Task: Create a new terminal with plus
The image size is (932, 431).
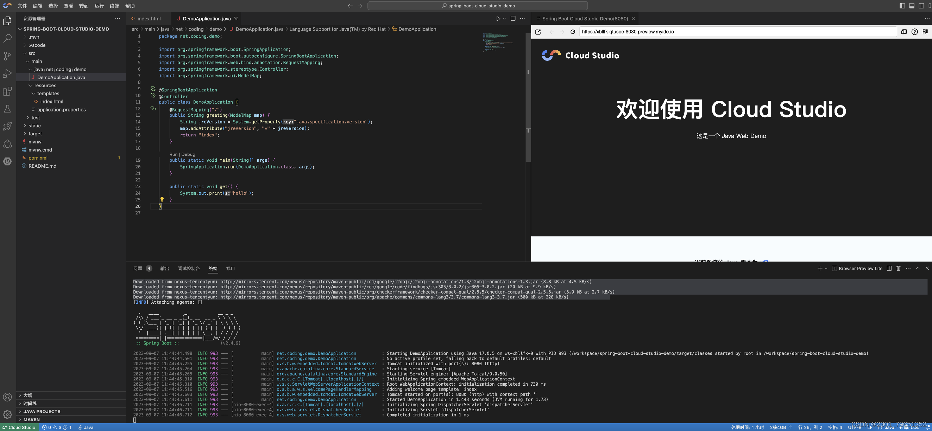Action: pyautogui.click(x=819, y=268)
